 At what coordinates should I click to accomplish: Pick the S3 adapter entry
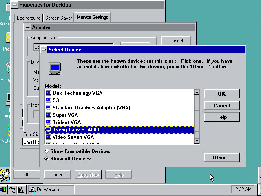tap(56, 100)
